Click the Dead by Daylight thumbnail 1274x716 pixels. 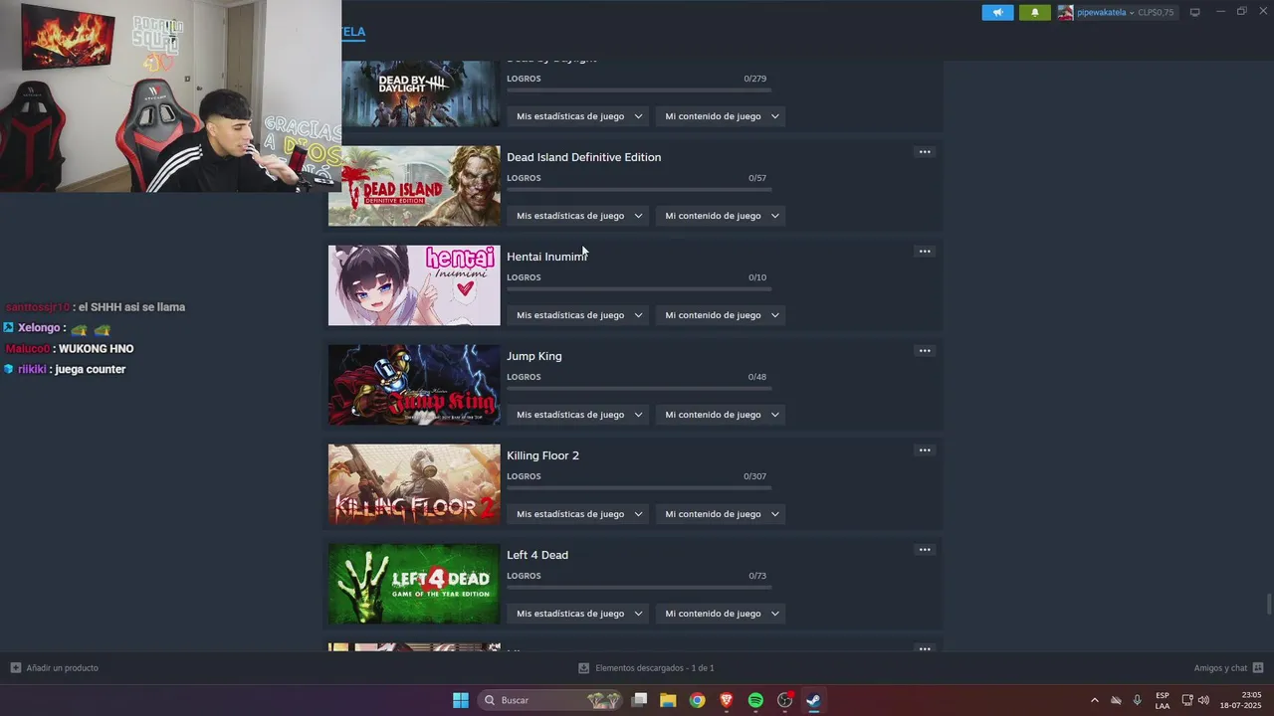420,93
